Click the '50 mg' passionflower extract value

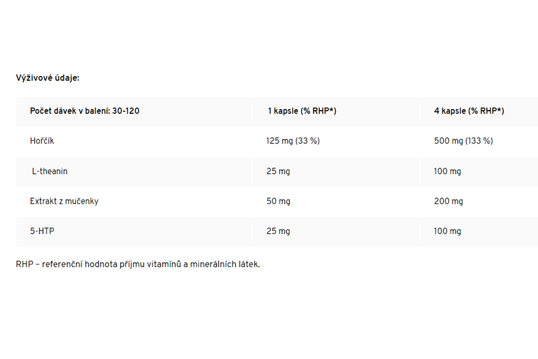point(278,201)
